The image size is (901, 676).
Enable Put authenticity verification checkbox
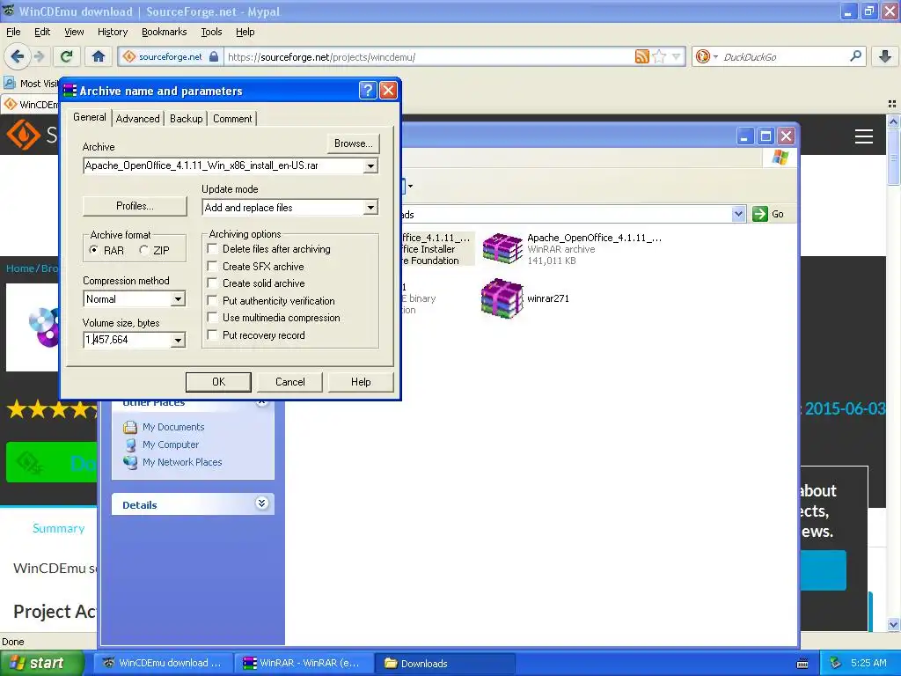tap(213, 301)
